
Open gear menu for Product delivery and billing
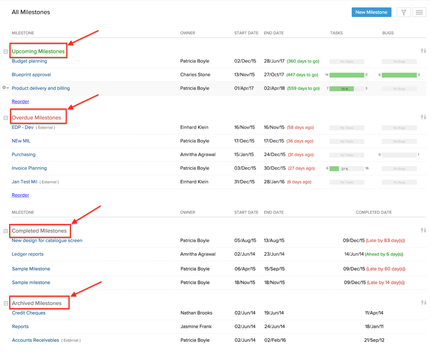point(6,88)
